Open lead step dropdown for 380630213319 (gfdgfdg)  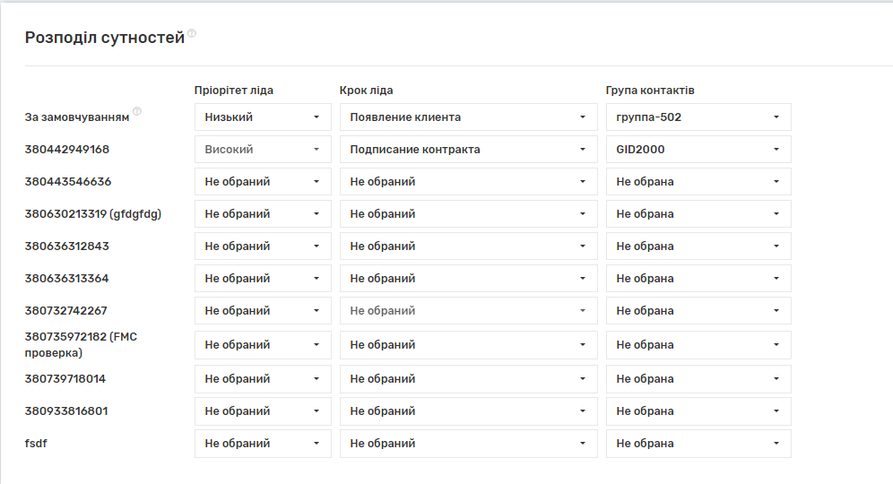tap(468, 214)
